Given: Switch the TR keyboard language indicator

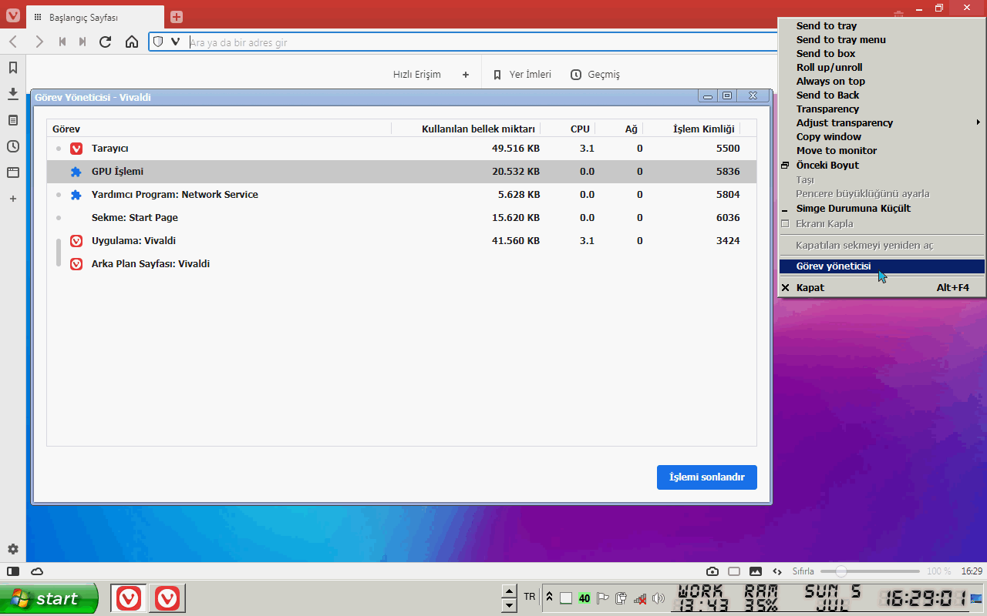Looking at the screenshot, I should [530, 597].
